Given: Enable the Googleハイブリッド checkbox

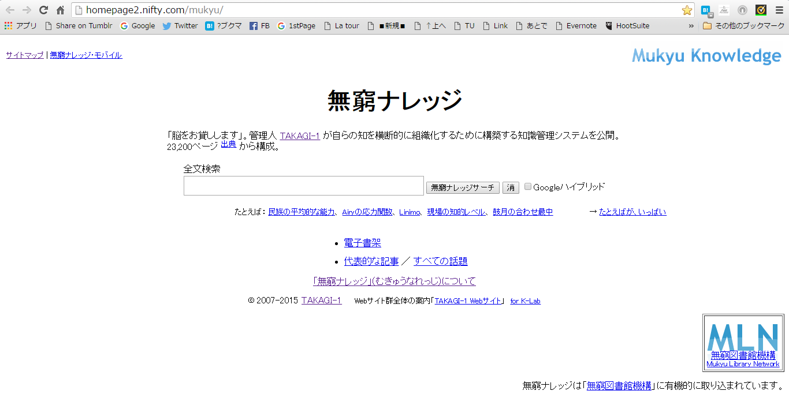Looking at the screenshot, I should [x=528, y=186].
